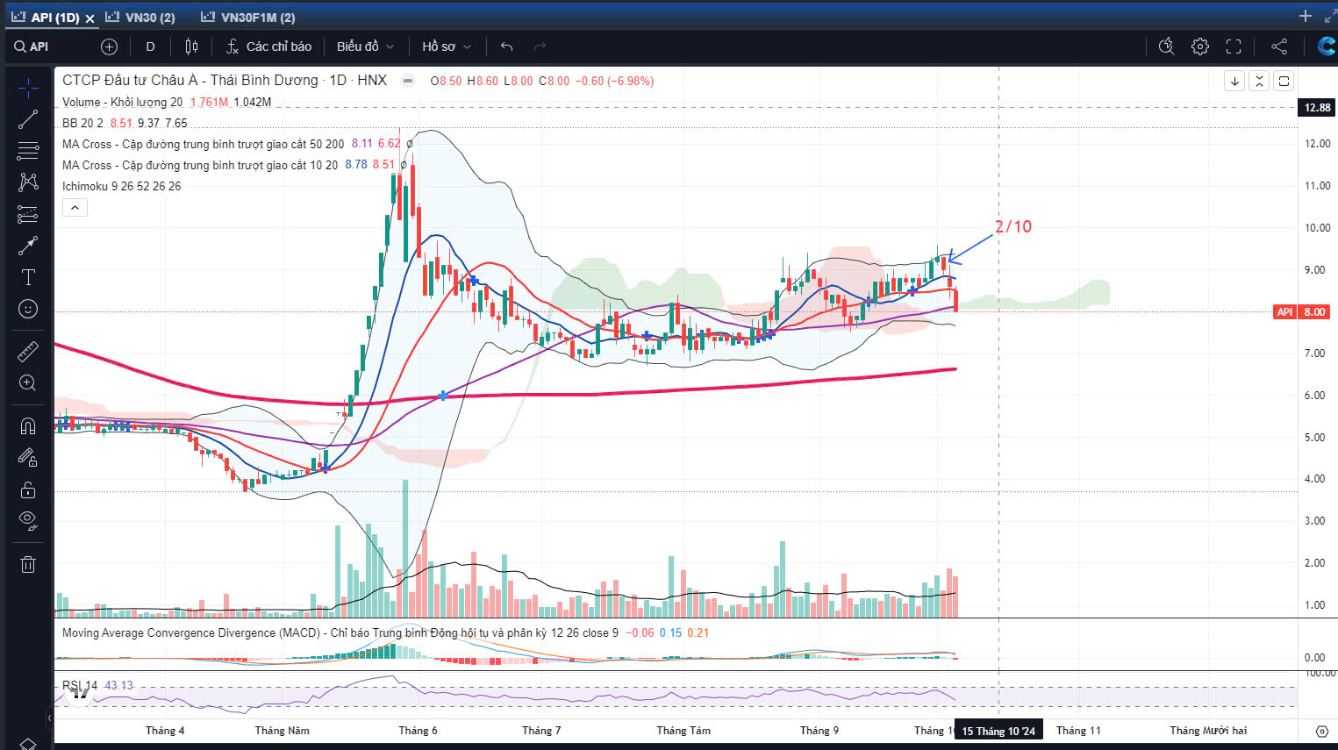The width and height of the screenshot is (1338, 750).
Task: Select the RSI 14 legend
Action: click(80, 685)
